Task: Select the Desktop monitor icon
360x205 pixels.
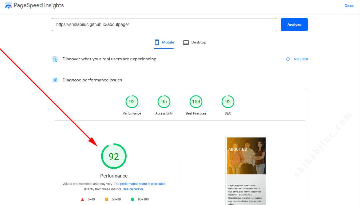Action: pyautogui.click(x=186, y=42)
